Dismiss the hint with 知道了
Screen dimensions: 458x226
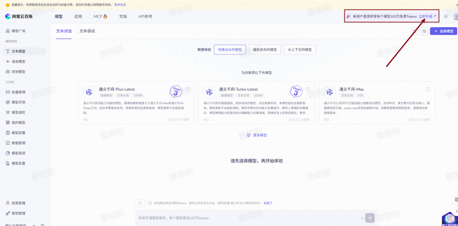pyautogui.click(x=268, y=203)
